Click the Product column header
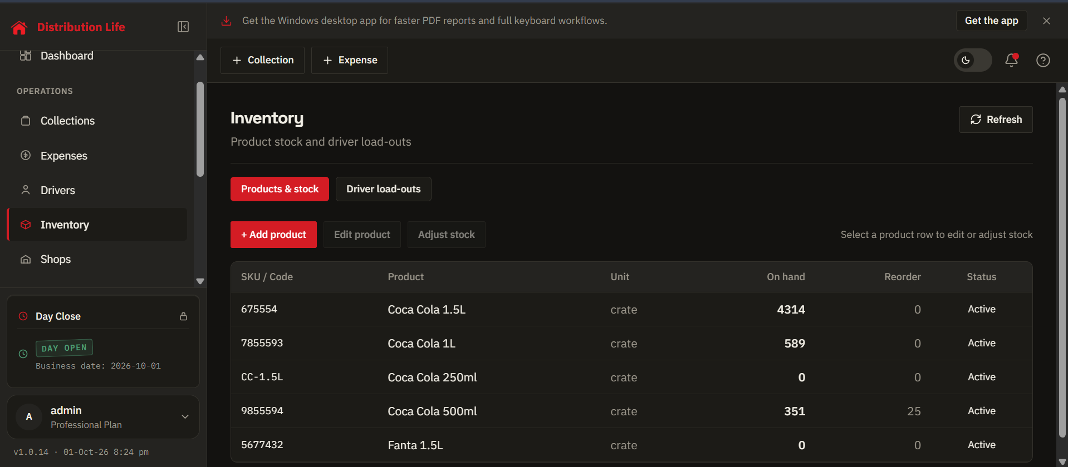Screen dimensions: 1068x467 point(405,277)
